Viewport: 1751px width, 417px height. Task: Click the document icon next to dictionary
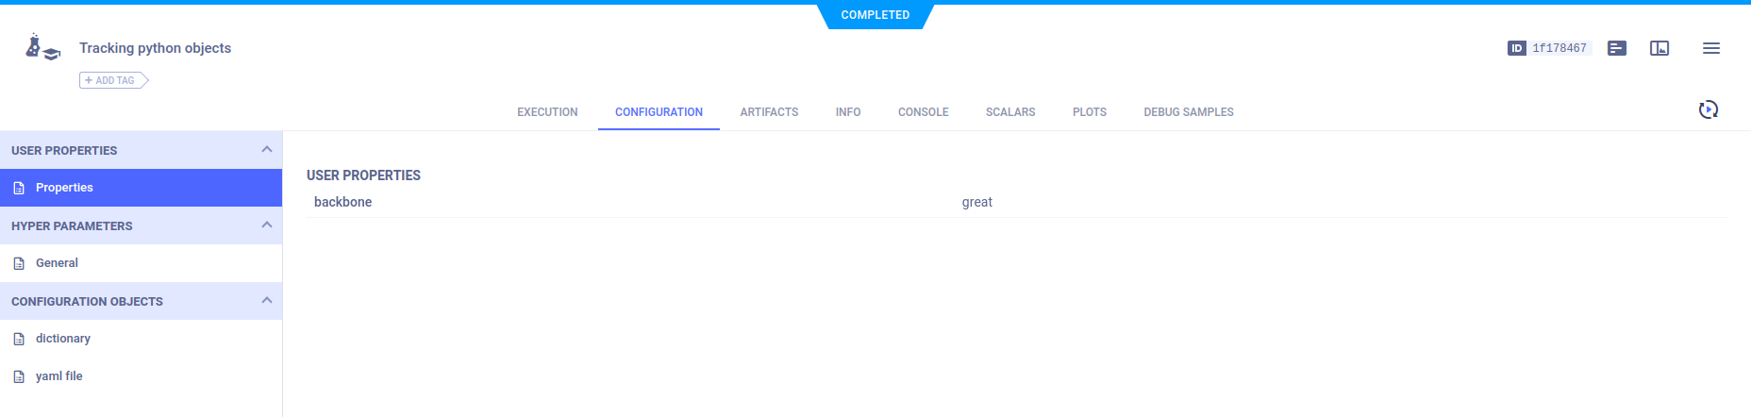pyautogui.click(x=19, y=340)
